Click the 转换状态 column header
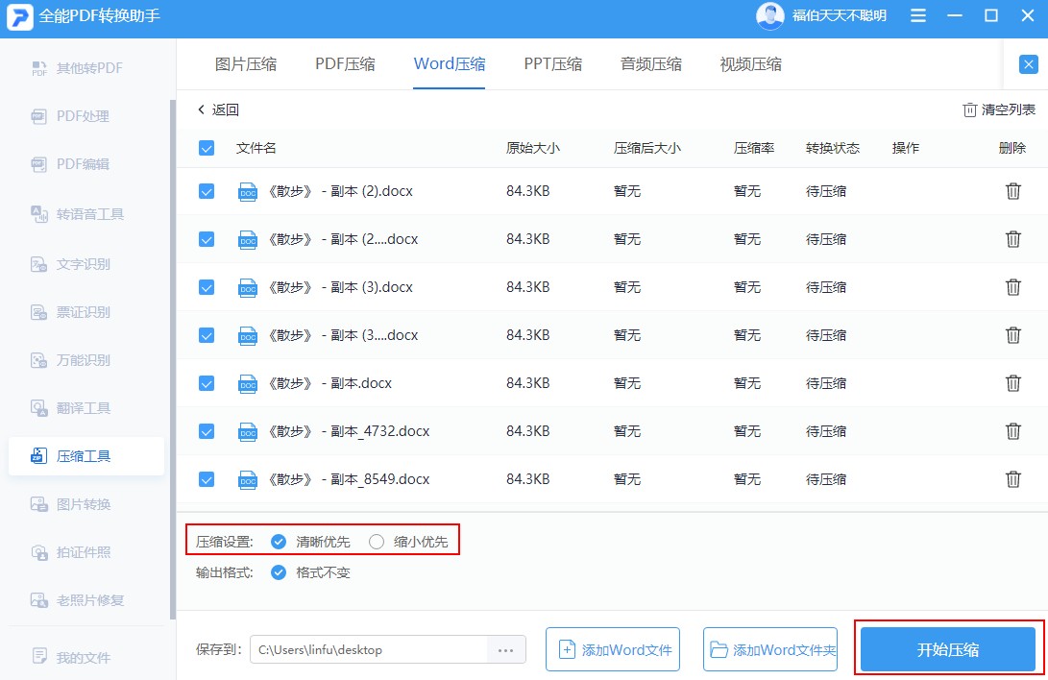Viewport: 1048px width, 680px height. click(x=833, y=148)
